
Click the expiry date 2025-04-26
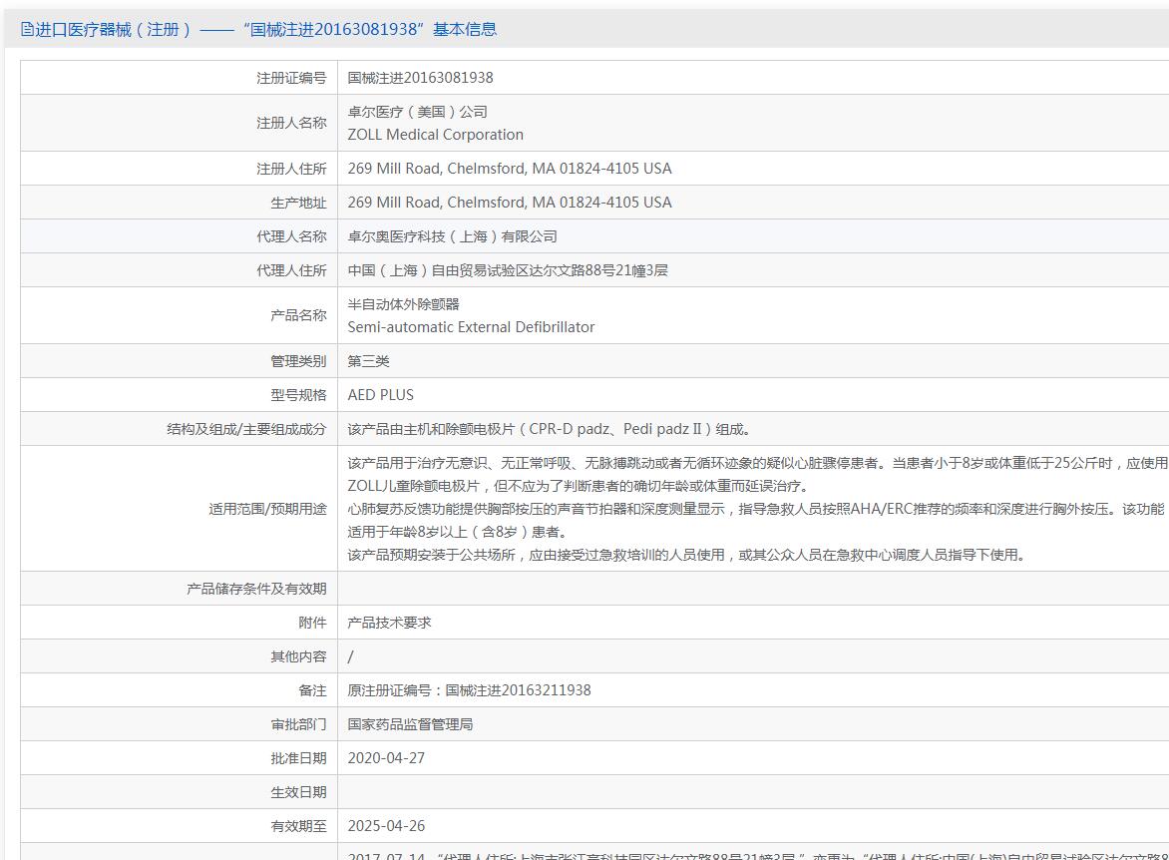point(386,826)
